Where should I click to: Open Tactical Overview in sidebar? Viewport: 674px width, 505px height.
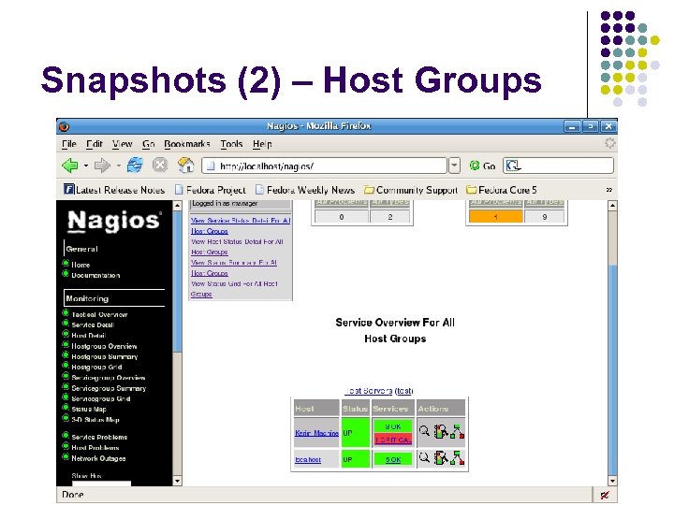(99, 315)
